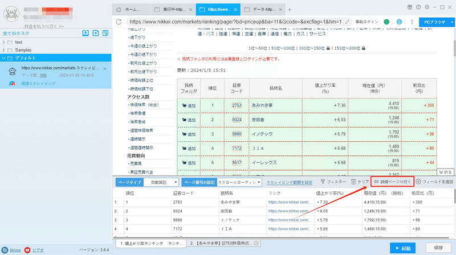Click the PCブラウザ button
The height and width of the screenshot is (255, 456).
click(x=434, y=22)
